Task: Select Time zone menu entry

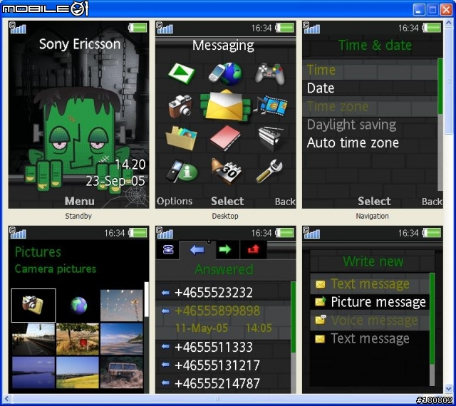Action: pyautogui.click(x=370, y=106)
